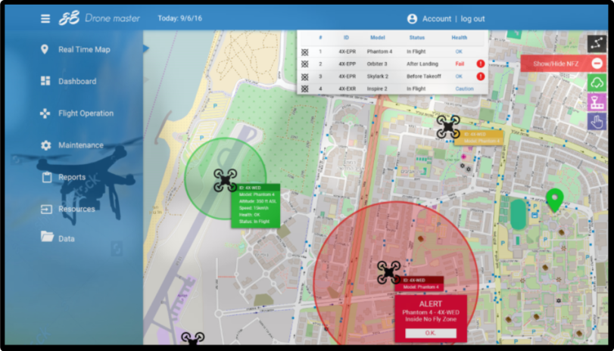
Task: Click the Health column header
Action: coord(459,38)
